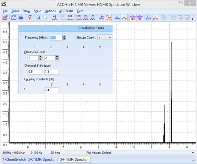Minimize the NMR Viewer window
197x164 pixels.
pos(174,4)
